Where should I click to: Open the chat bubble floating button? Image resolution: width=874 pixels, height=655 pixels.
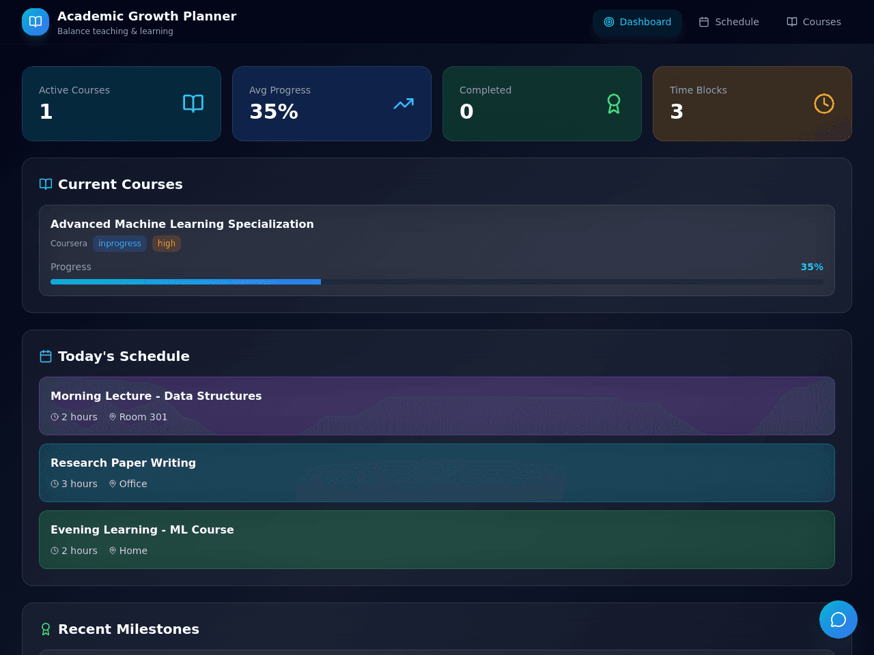tap(838, 620)
